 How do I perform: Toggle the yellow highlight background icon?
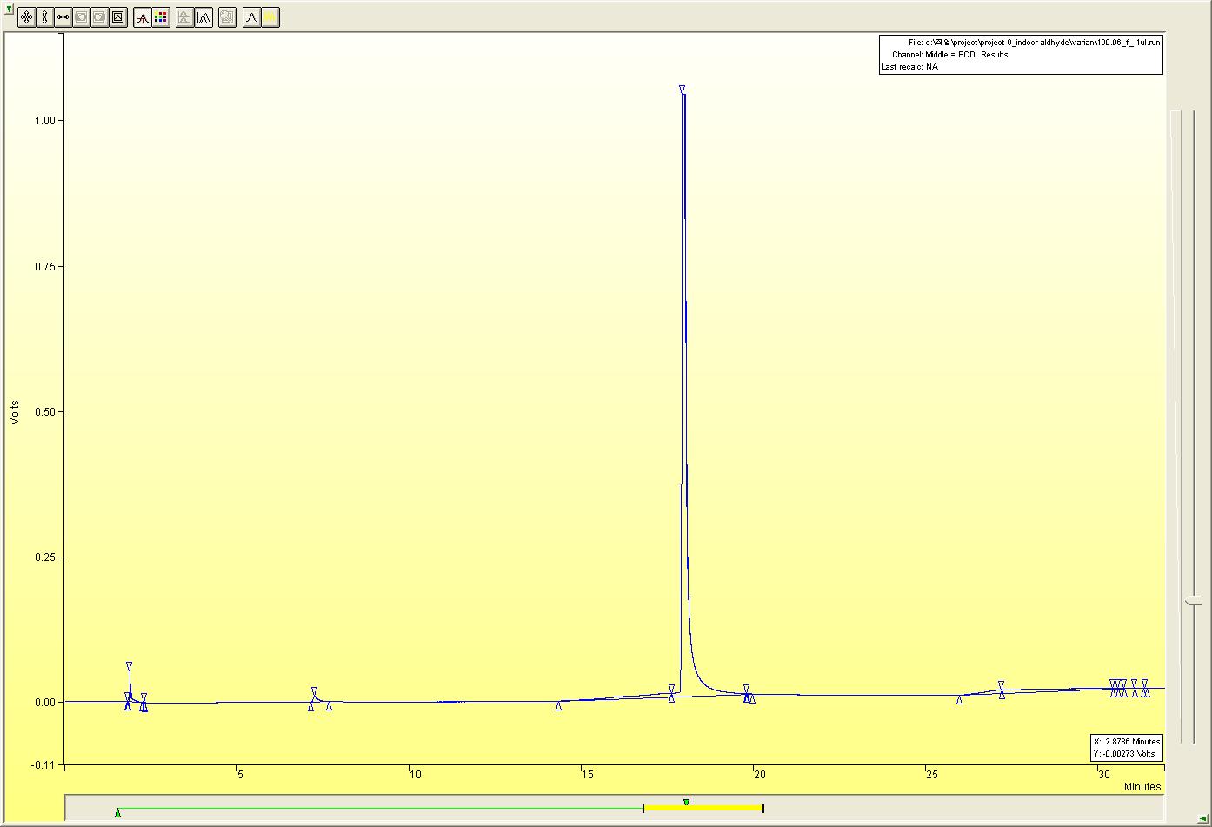pos(270,17)
